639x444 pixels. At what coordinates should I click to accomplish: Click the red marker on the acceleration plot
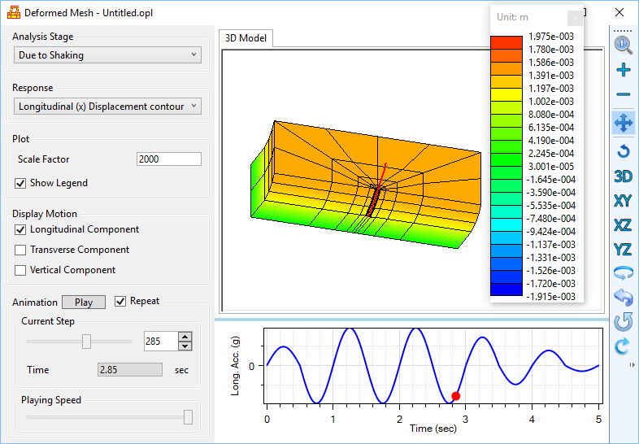click(x=455, y=396)
